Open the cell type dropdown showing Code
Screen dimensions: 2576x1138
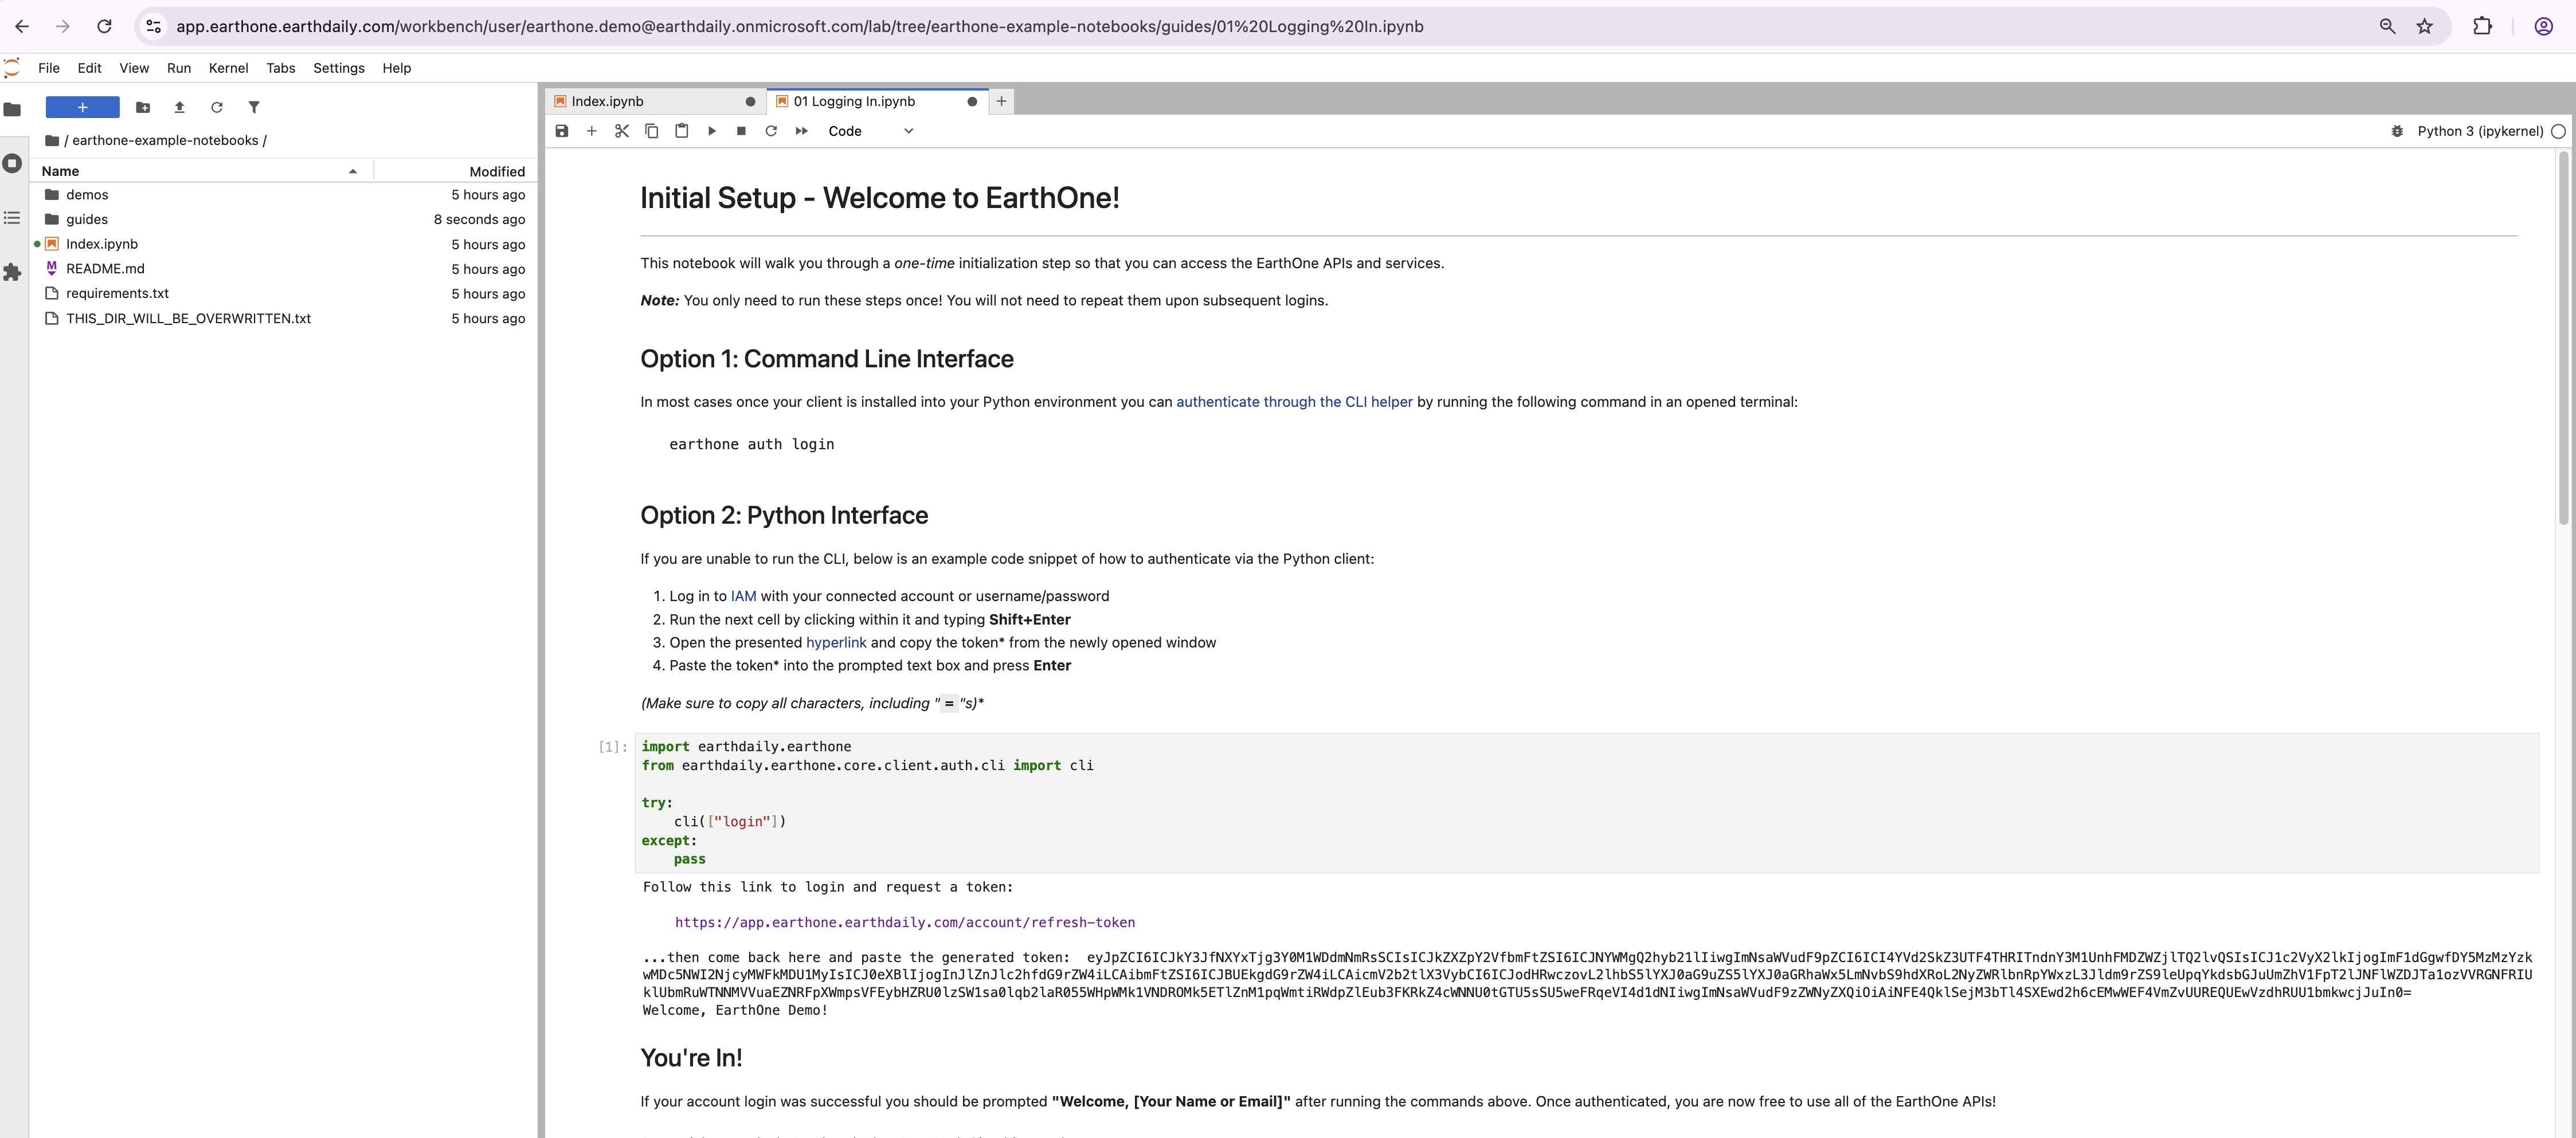coord(870,131)
